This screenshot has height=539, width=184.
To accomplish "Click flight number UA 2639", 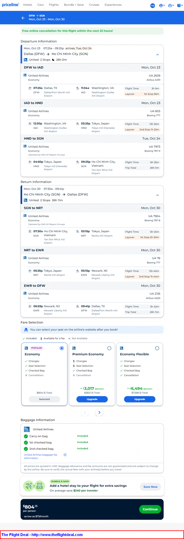I will click(x=155, y=76).
